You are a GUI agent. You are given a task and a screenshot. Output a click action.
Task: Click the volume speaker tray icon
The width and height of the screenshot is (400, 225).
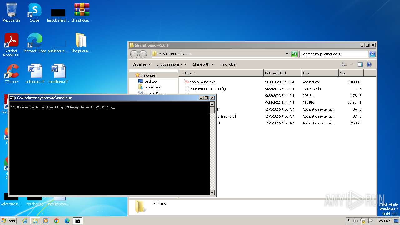(355, 221)
